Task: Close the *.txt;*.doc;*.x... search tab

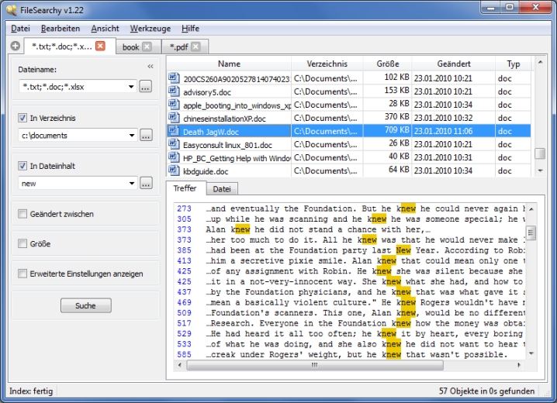Action: point(100,46)
